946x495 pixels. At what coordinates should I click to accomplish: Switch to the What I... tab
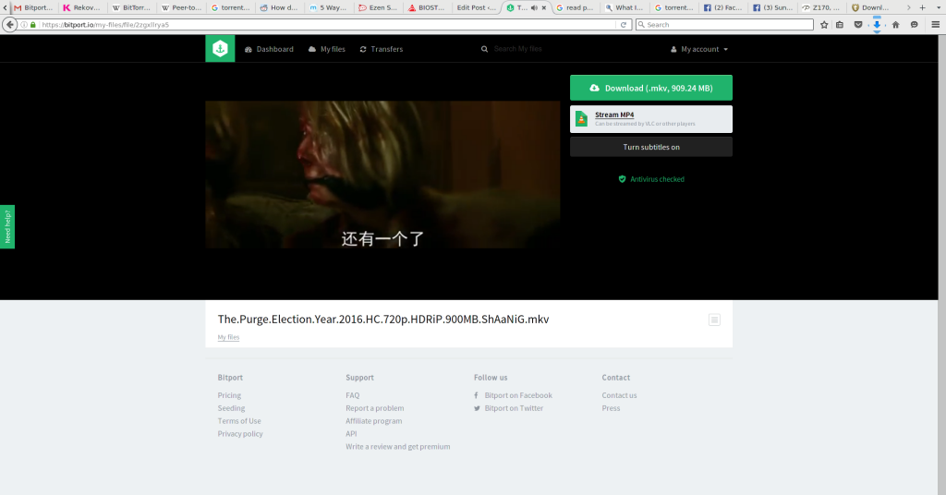(624, 7)
